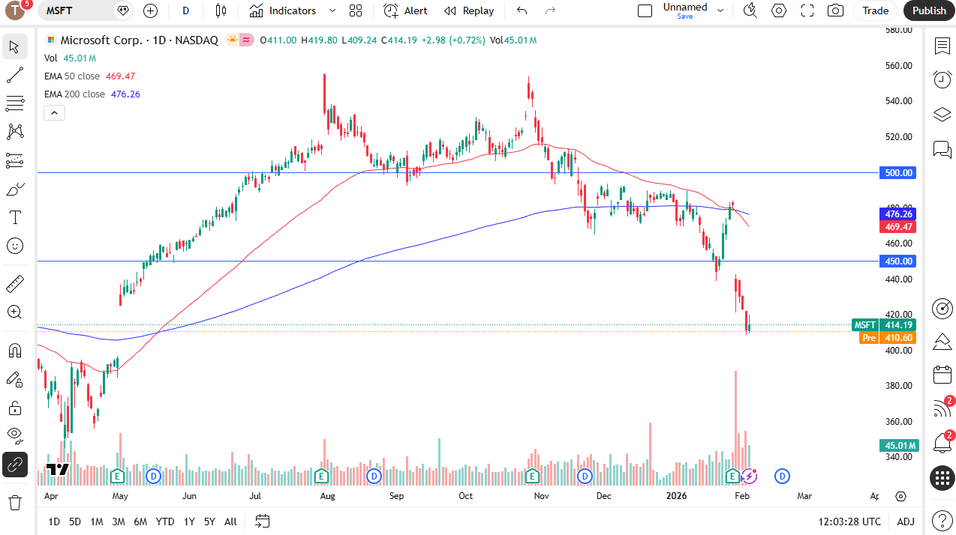Select the arrow cursor tool

(x=14, y=46)
